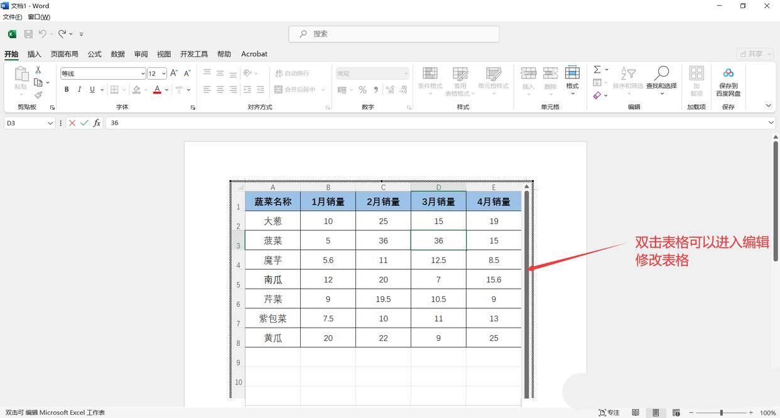Click the Cut scissors icon

tap(38, 70)
